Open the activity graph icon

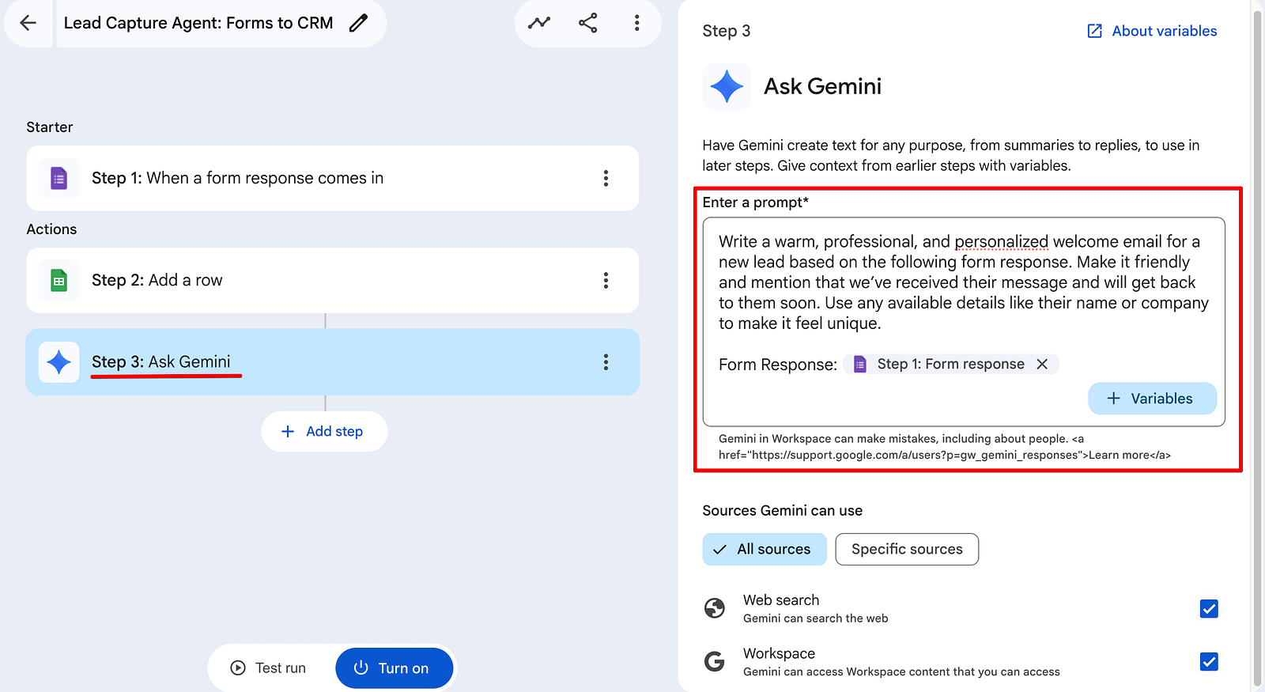[539, 23]
